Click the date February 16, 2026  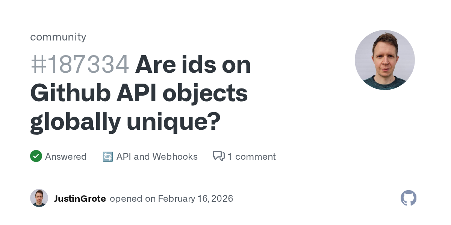(195, 198)
